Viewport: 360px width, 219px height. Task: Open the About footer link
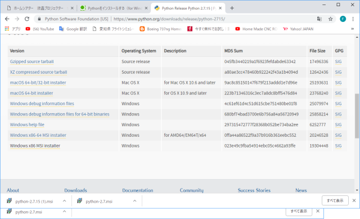pyautogui.click(x=13, y=190)
